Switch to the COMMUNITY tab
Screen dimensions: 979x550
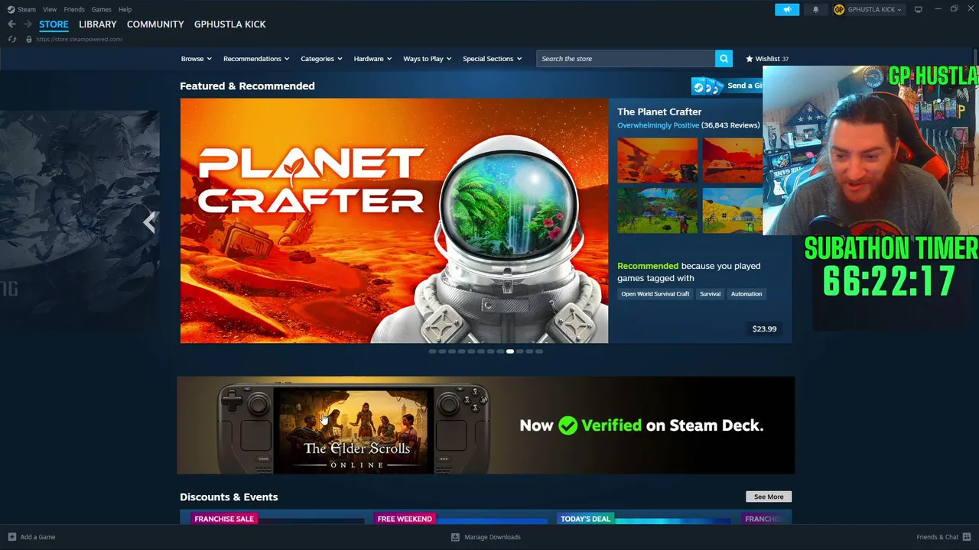click(x=155, y=24)
